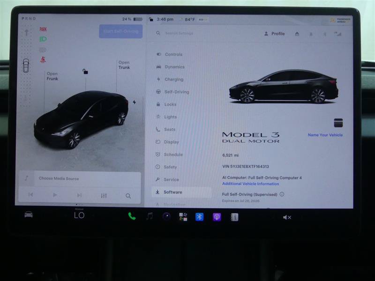The width and height of the screenshot is (375, 281).
Task: Unmute the volume speaker icon
Action: pyautogui.click(x=287, y=217)
